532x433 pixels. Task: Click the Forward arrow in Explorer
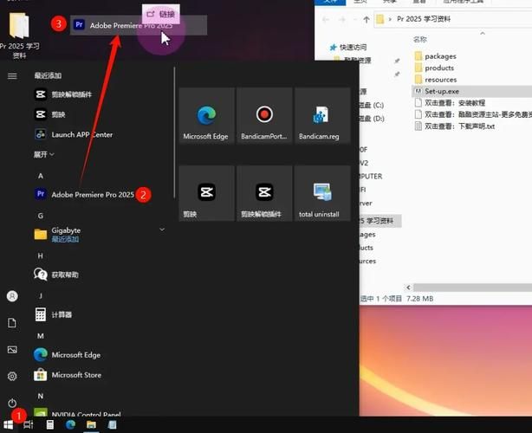click(342, 19)
